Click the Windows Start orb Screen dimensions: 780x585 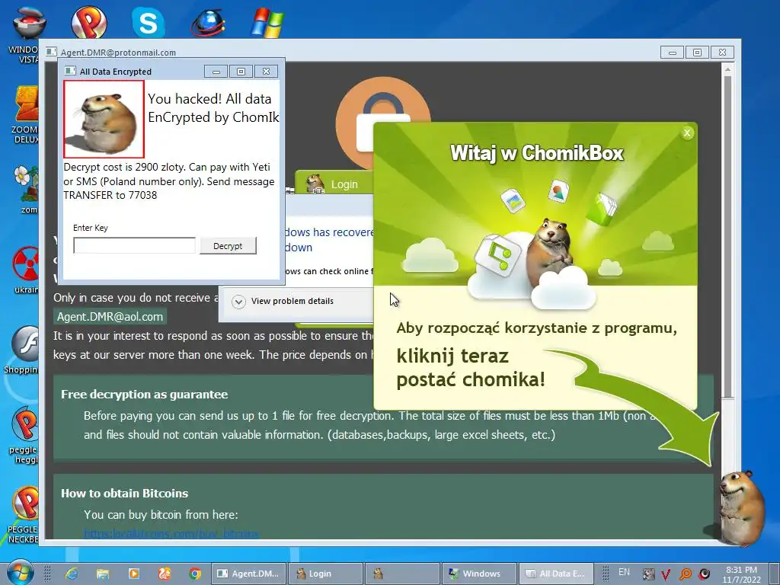pos(21,573)
